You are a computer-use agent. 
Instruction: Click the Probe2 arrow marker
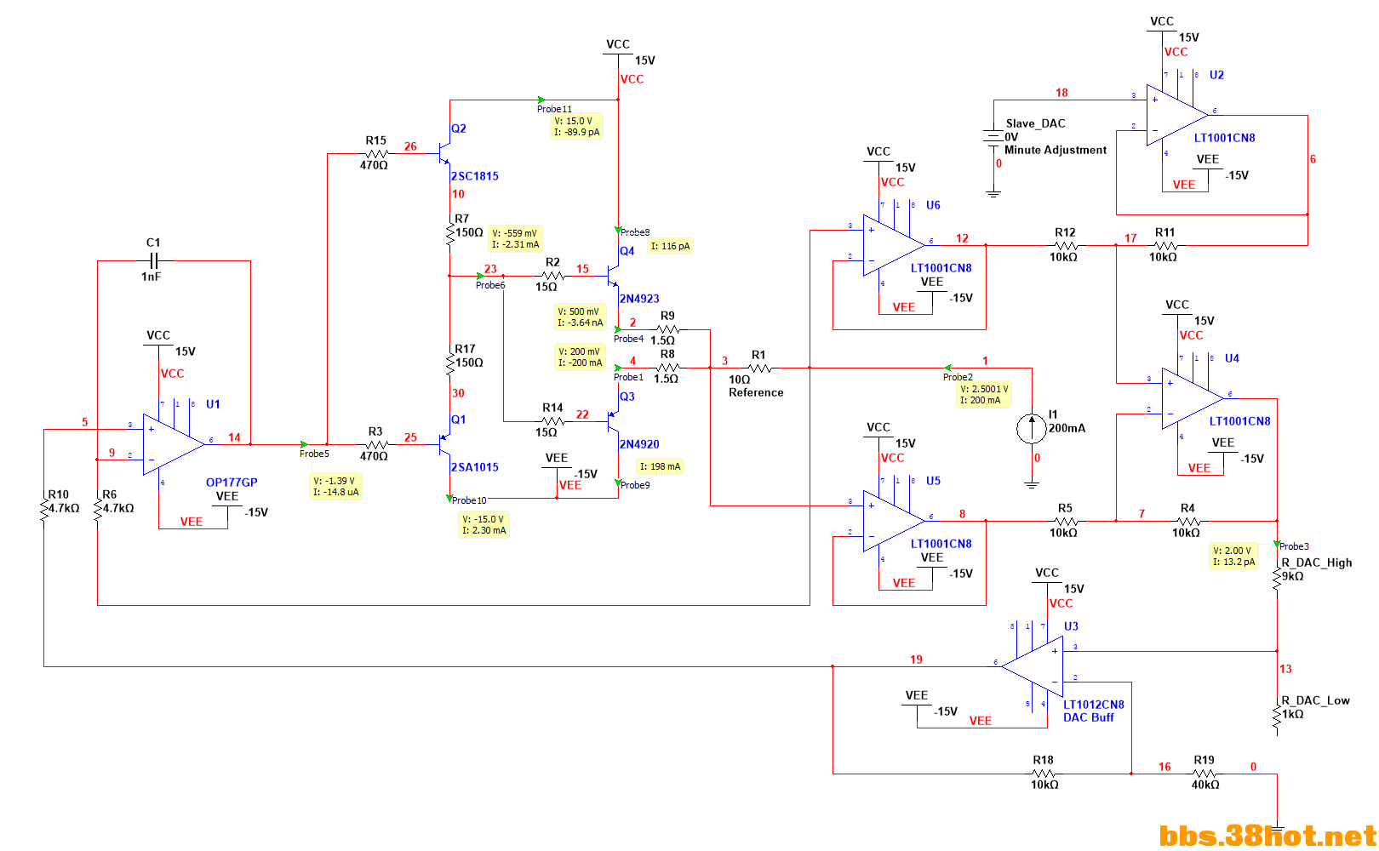(x=947, y=368)
